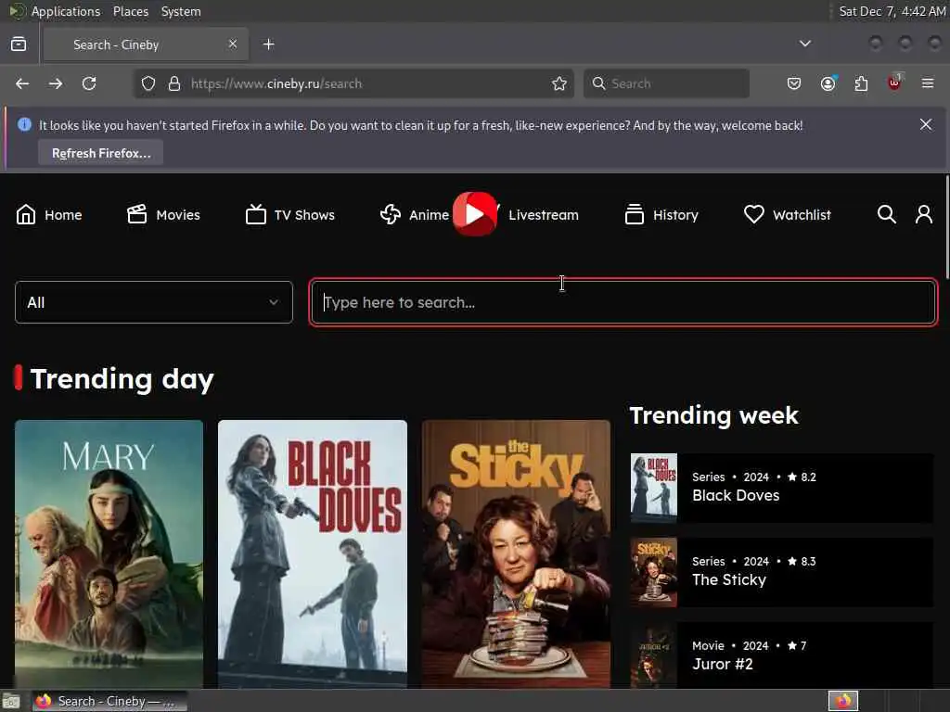Open the Firefox View icon
950x712 pixels.
pos(19,44)
